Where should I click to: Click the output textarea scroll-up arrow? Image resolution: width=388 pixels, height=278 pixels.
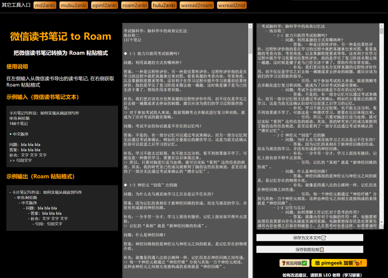382,26
